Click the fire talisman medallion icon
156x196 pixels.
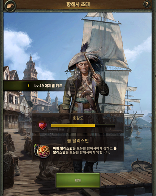(42, 151)
